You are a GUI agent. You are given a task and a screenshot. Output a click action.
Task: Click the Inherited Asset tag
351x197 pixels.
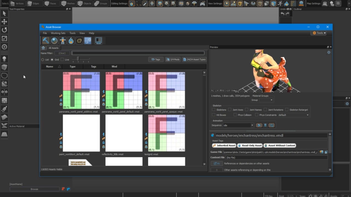224,146
